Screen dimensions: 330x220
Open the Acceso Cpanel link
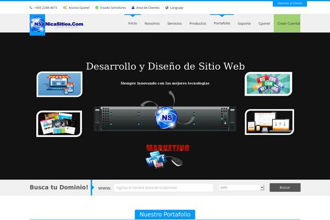[79, 8]
